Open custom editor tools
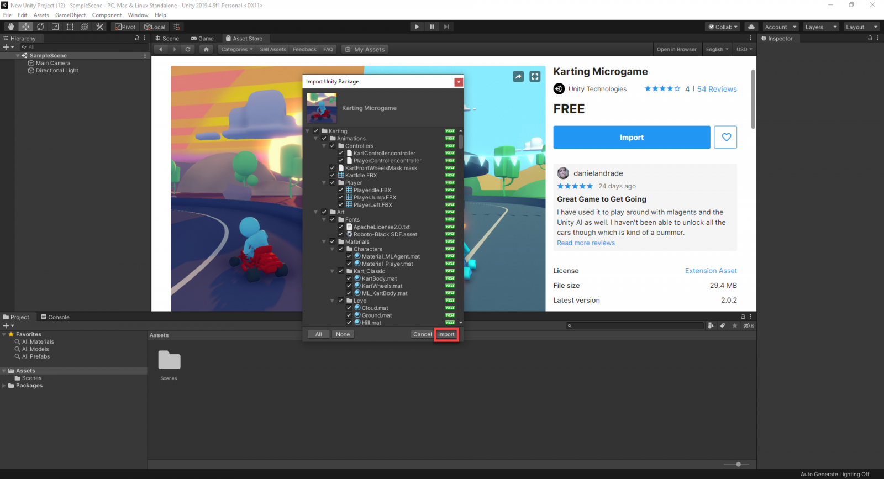Viewport: 884px width, 479px height. click(99, 27)
